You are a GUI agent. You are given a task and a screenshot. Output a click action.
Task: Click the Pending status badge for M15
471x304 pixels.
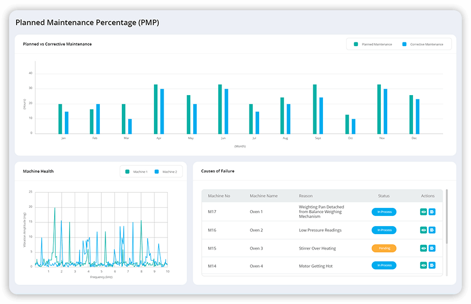384,248
